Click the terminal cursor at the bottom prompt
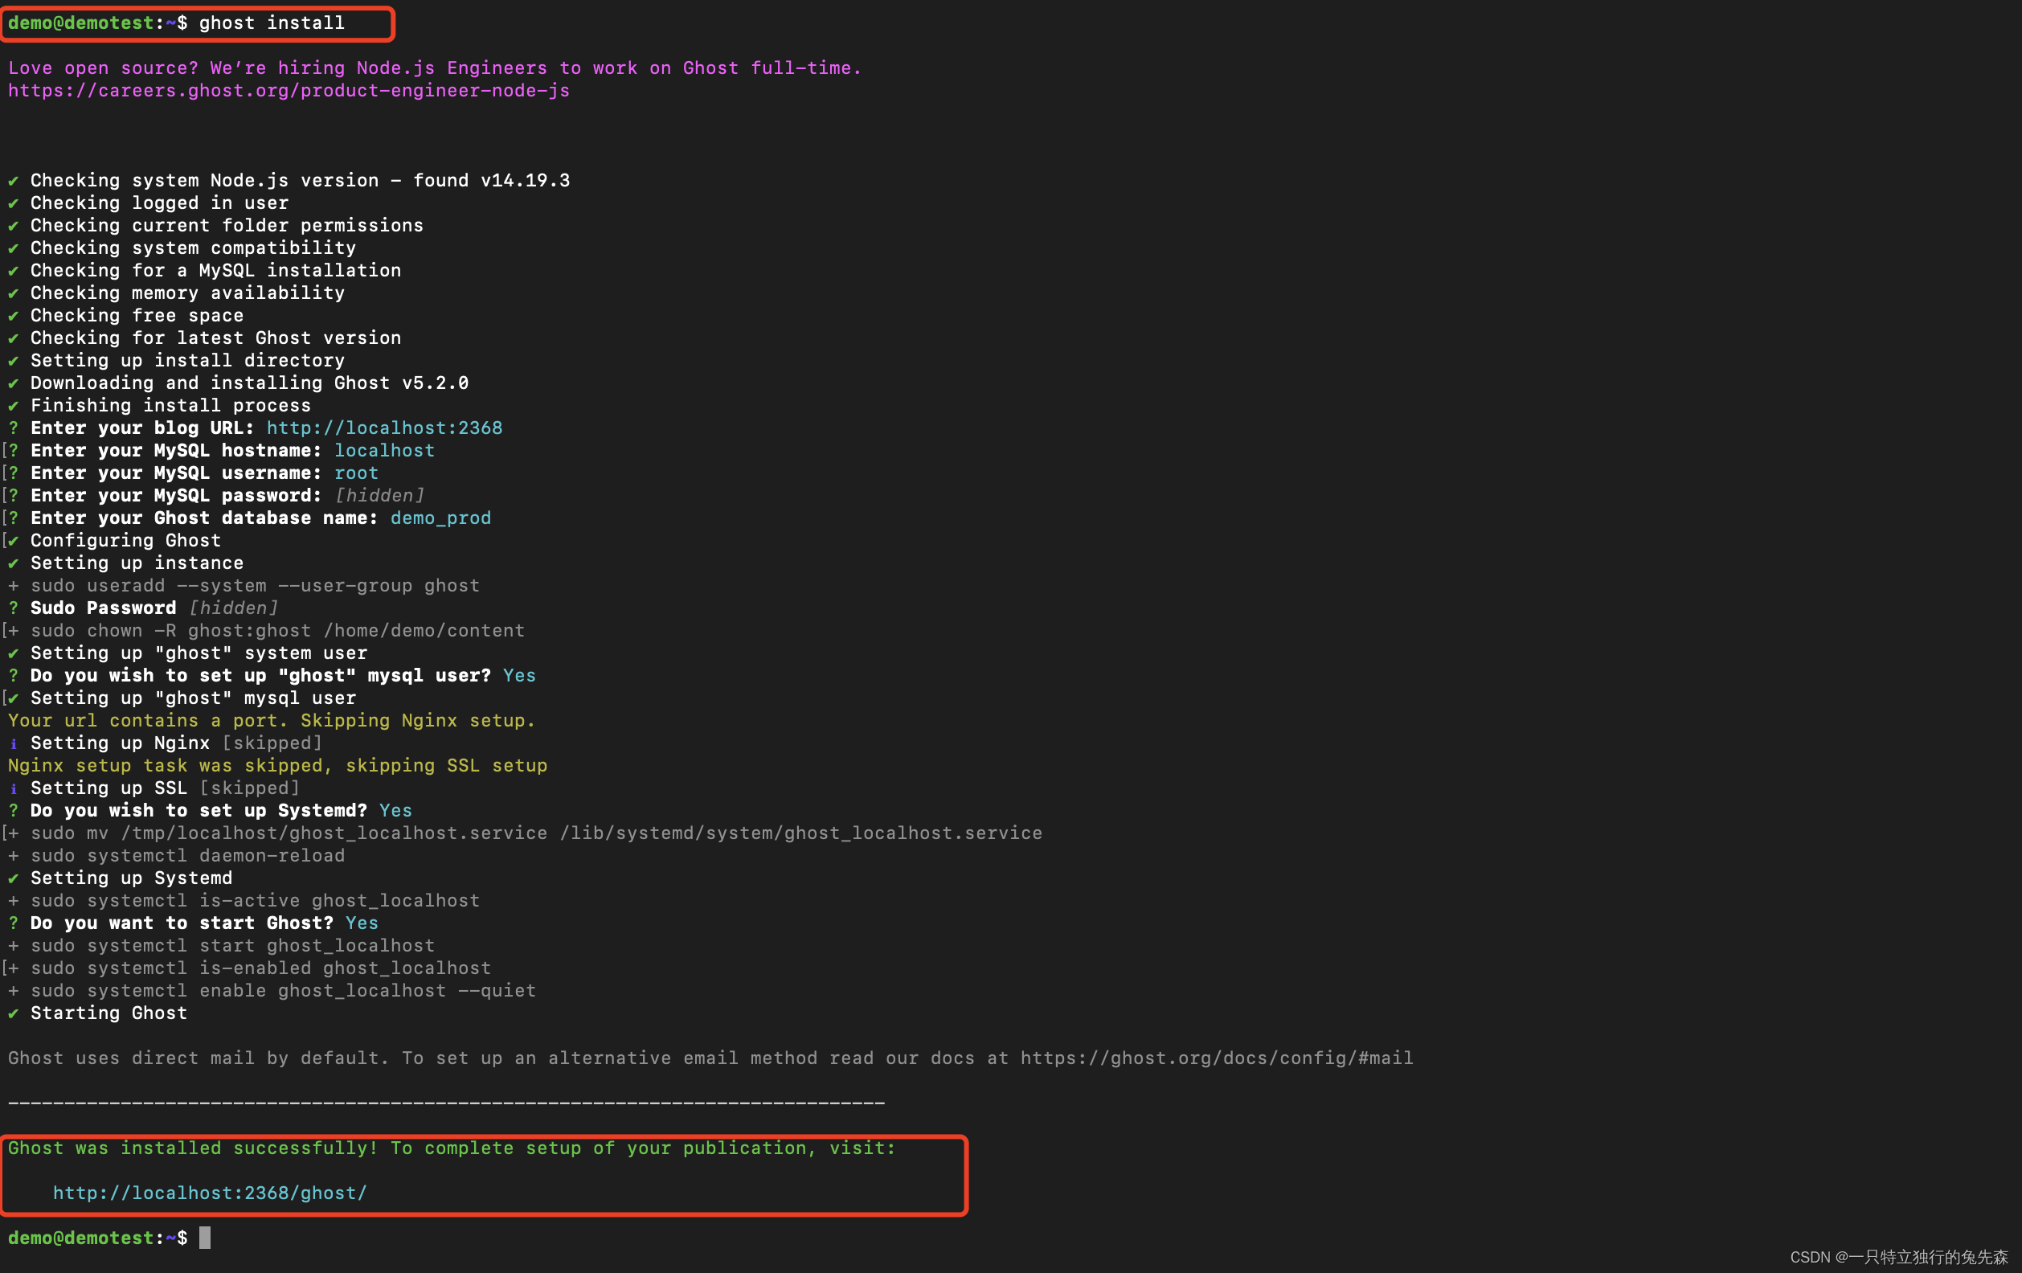Image resolution: width=2022 pixels, height=1273 pixels. click(x=205, y=1238)
